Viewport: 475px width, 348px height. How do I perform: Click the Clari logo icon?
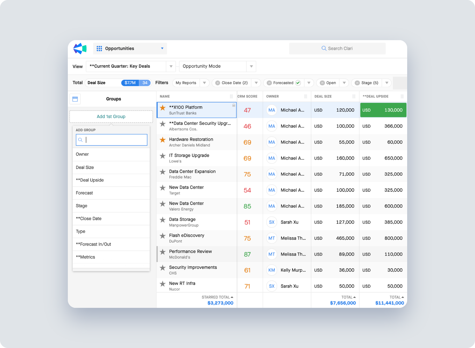point(80,48)
